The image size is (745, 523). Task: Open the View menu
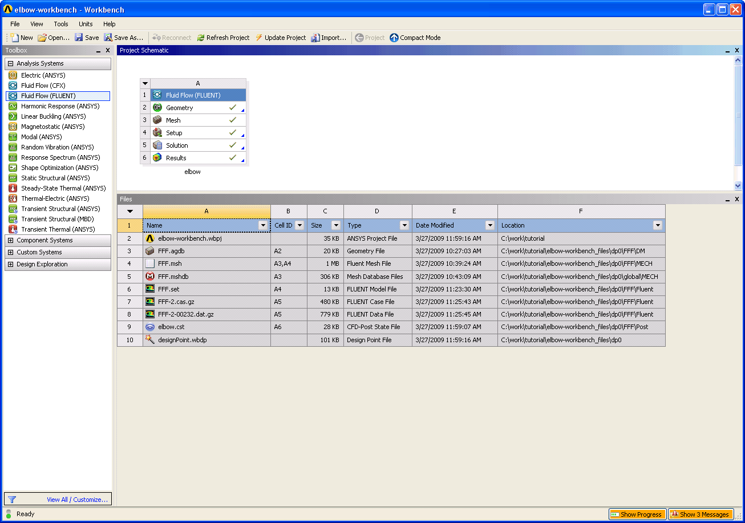[x=37, y=24]
